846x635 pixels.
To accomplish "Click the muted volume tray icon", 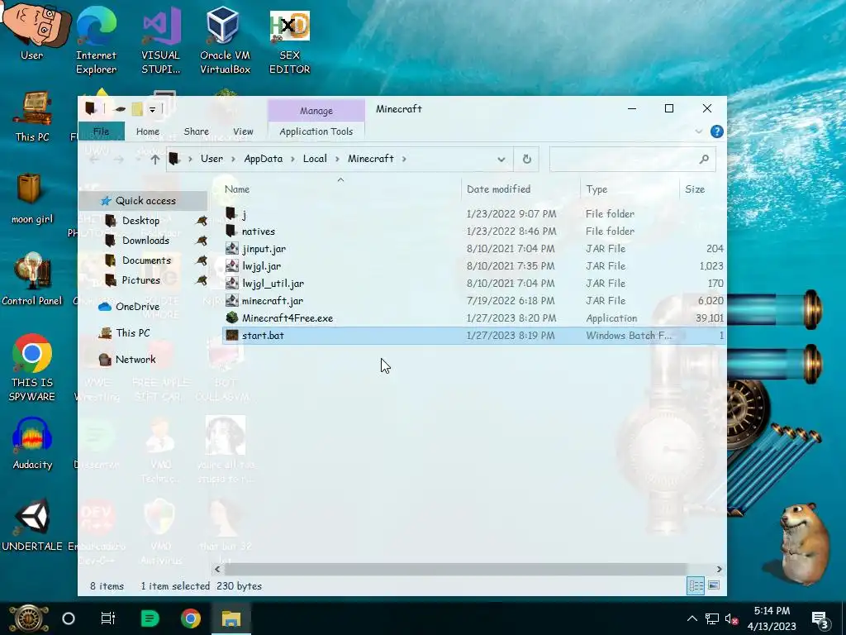I will tap(731, 618).
